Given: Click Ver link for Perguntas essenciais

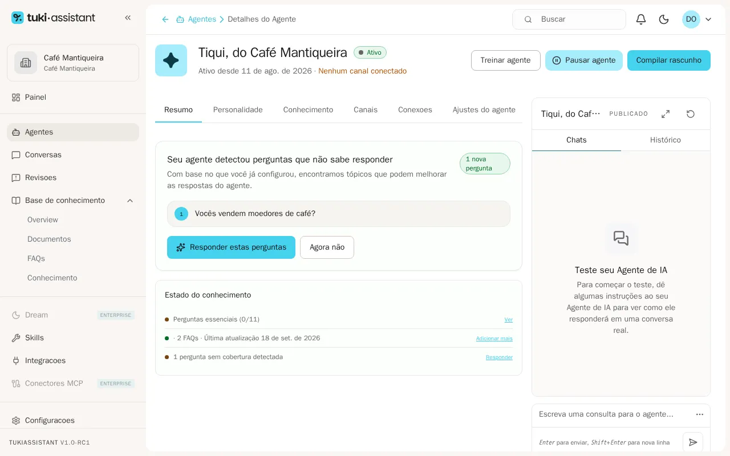Looking at the screenshot, I should click(509, 320).
